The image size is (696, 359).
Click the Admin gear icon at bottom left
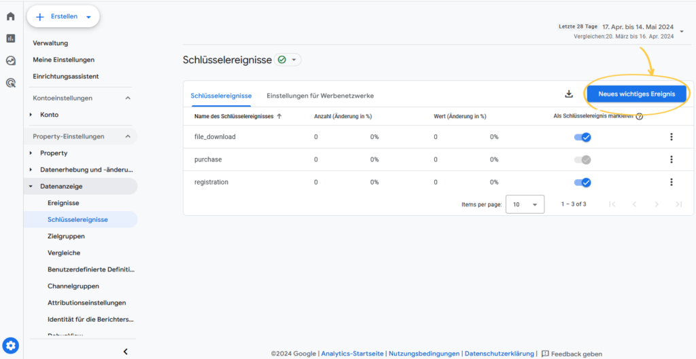[11, 345]
